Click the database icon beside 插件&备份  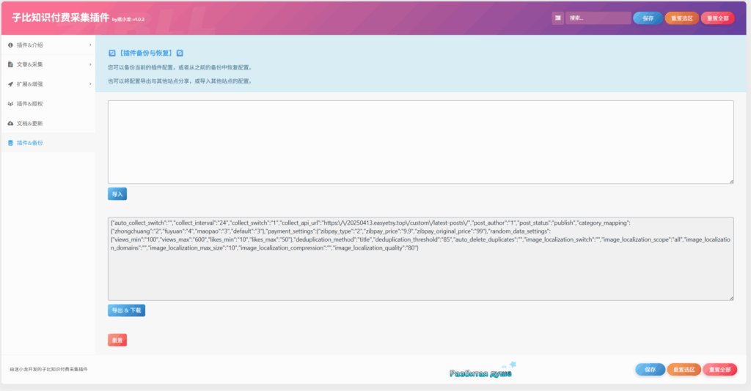pos(10,143)
